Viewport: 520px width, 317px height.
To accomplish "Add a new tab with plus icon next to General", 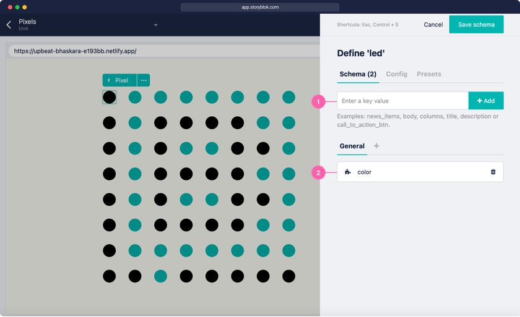I will (x=376, y=146).
